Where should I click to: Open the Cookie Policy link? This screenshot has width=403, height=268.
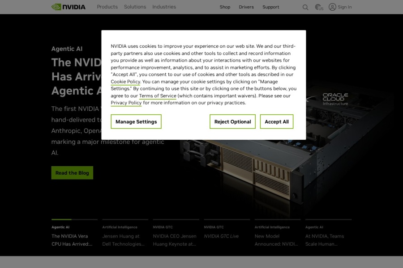(125, 82)
